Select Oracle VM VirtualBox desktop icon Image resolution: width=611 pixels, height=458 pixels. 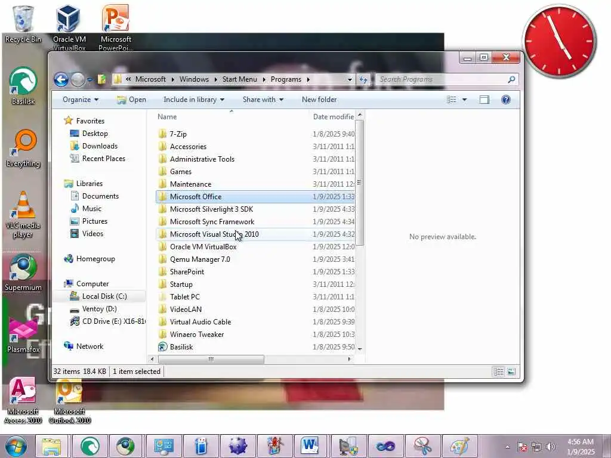(x=69, y=27)
